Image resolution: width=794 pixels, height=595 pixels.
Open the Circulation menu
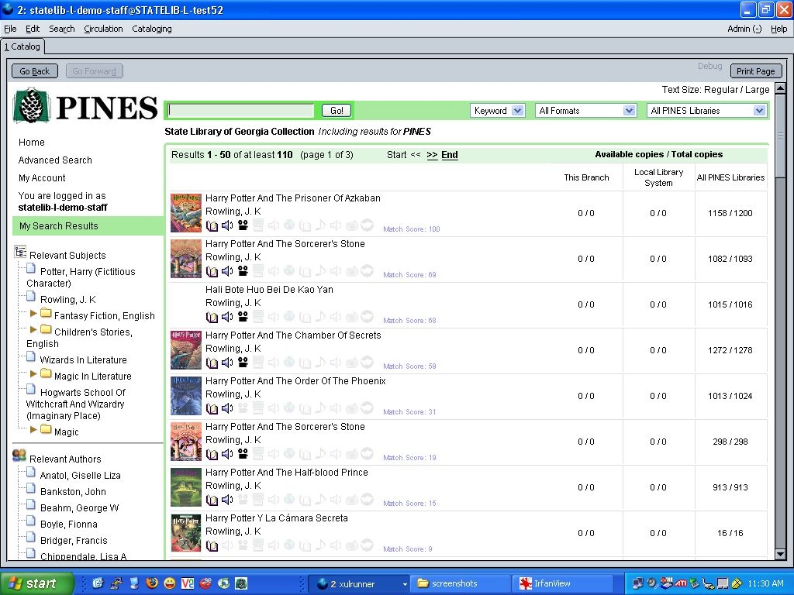pos(103,29)
